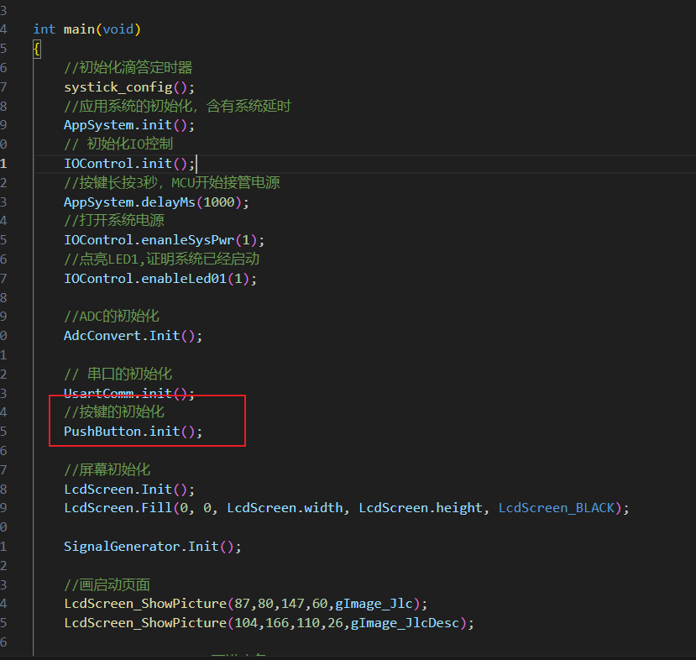Click the comment '//按键的初始化'

[114, 412]
